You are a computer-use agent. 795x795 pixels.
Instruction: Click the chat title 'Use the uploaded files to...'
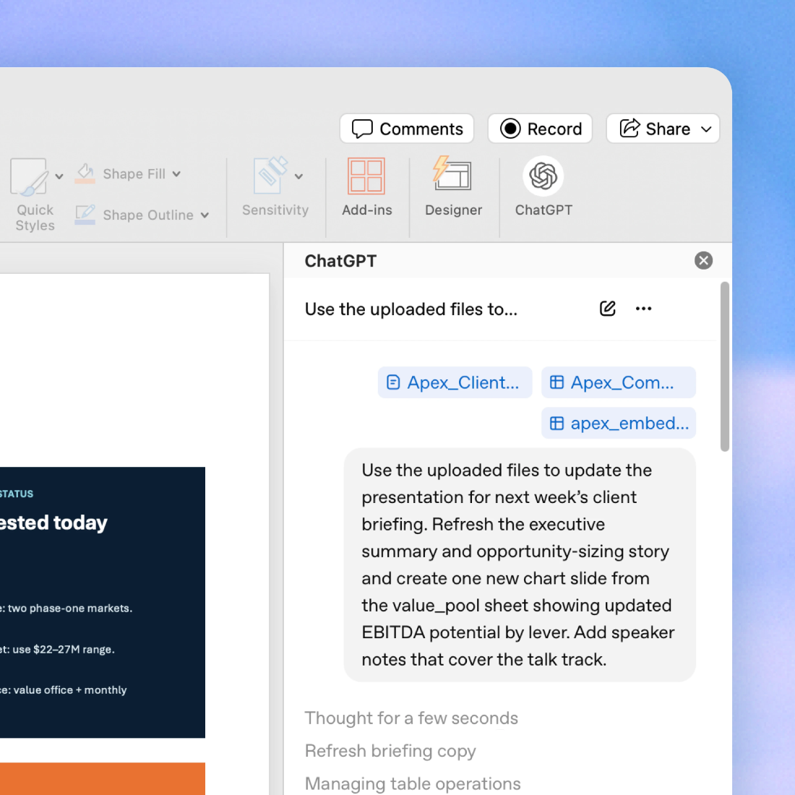[x=411, y=309]
